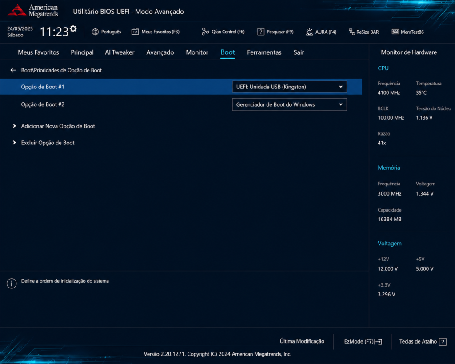Change language via Português button
The width and height of the screenshot is (455, 364).
(107, 32)
